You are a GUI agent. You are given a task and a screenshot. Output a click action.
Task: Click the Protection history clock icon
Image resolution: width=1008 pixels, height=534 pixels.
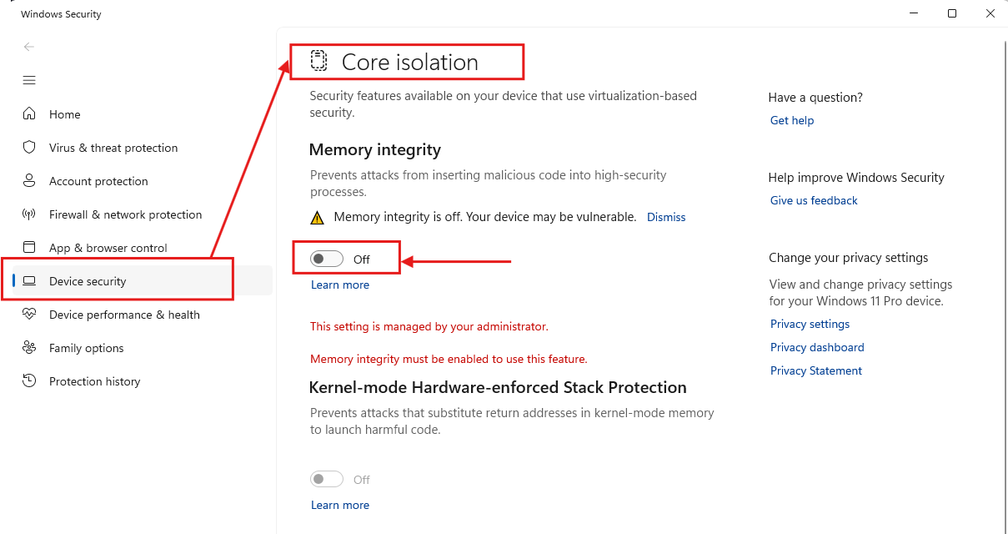[29, 381]
